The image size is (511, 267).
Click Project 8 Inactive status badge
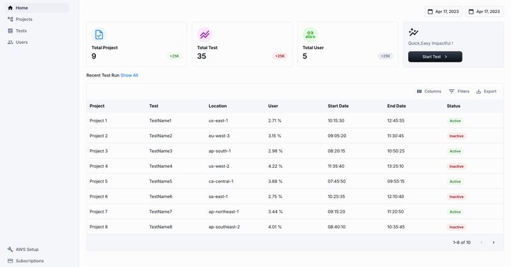coord(457,227)
